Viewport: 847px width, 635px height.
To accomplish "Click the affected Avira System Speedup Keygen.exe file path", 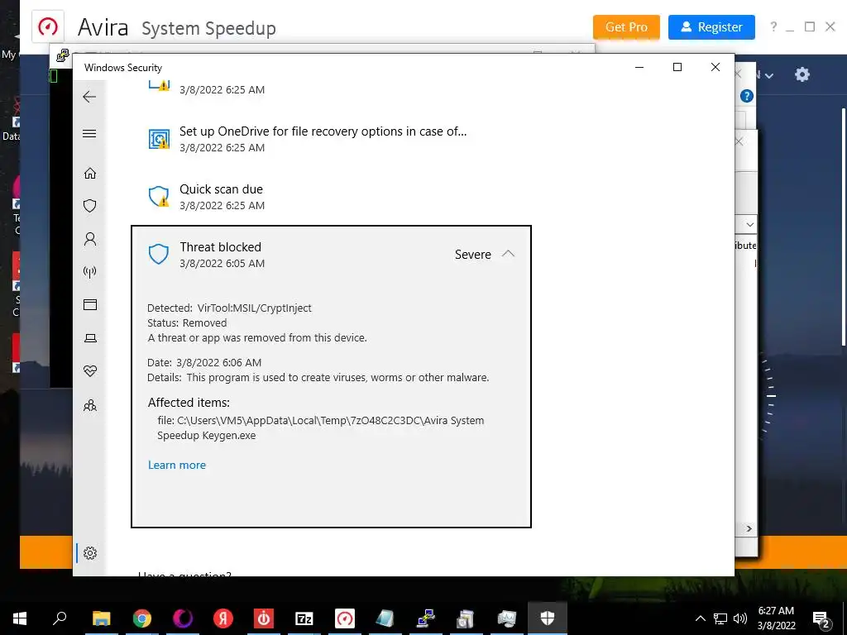I will coord(321,427).
